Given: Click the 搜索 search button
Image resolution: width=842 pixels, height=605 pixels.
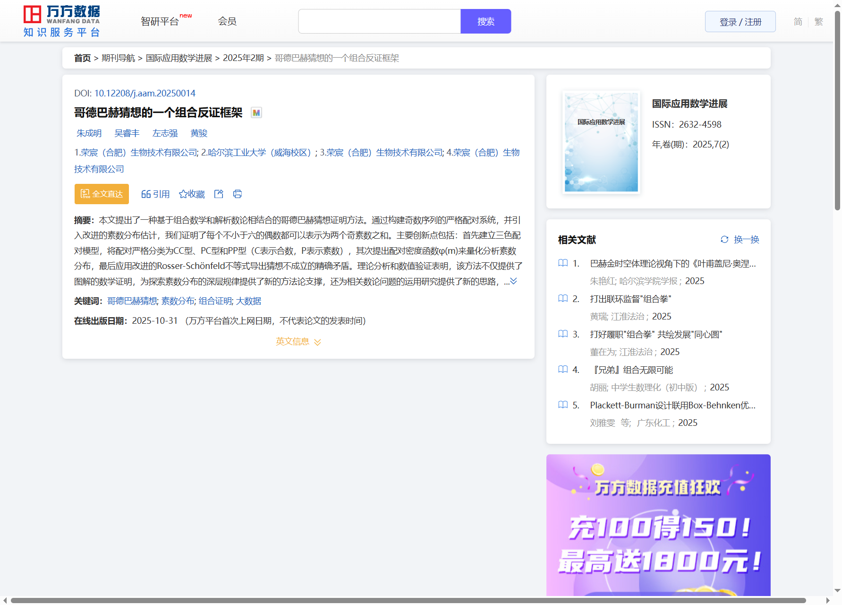Looking at the screenshot, I should [485, 21].
